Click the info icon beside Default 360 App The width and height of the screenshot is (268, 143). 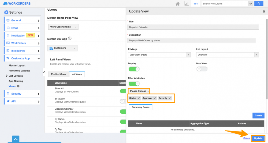pyautogui.click(x=70, y=38)
